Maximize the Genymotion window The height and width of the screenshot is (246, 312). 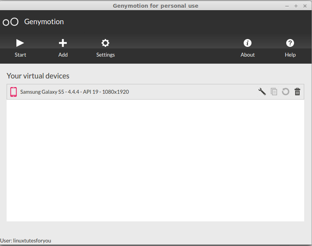296,6
